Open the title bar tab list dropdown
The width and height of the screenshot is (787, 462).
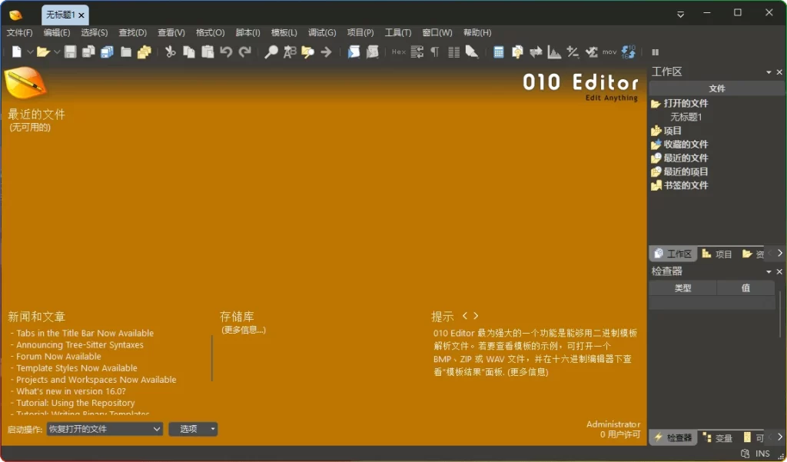pyautogui.click(x=681, y=14)
